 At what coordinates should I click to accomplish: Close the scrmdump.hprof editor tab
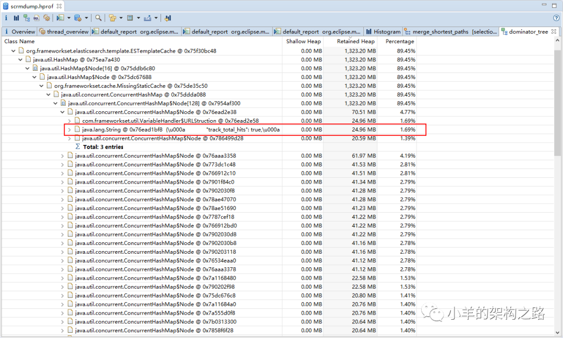[59, 6]
